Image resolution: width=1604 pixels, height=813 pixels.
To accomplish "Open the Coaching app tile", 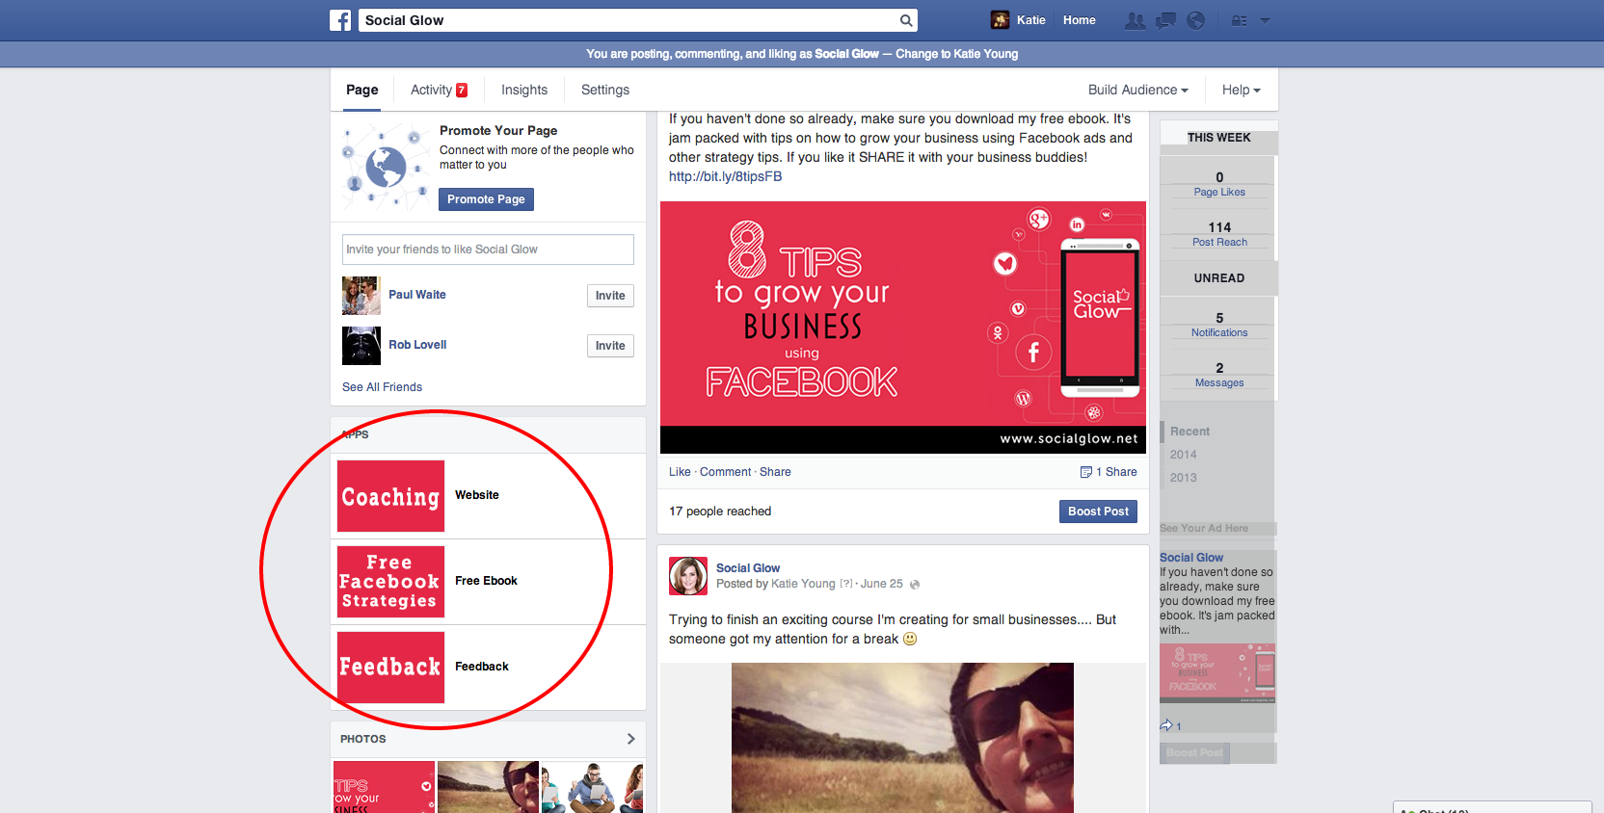I will [390, 496].
